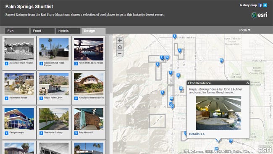Screen dimensions: 273x154
Task: Share the story map on Facebook
Action: (260, 5)
